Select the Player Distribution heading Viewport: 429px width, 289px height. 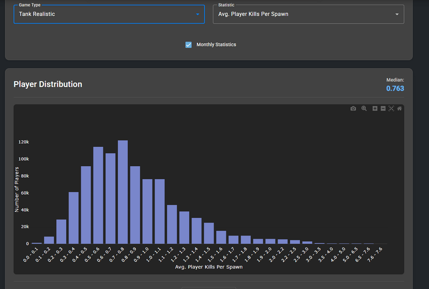tap(48, 84)
